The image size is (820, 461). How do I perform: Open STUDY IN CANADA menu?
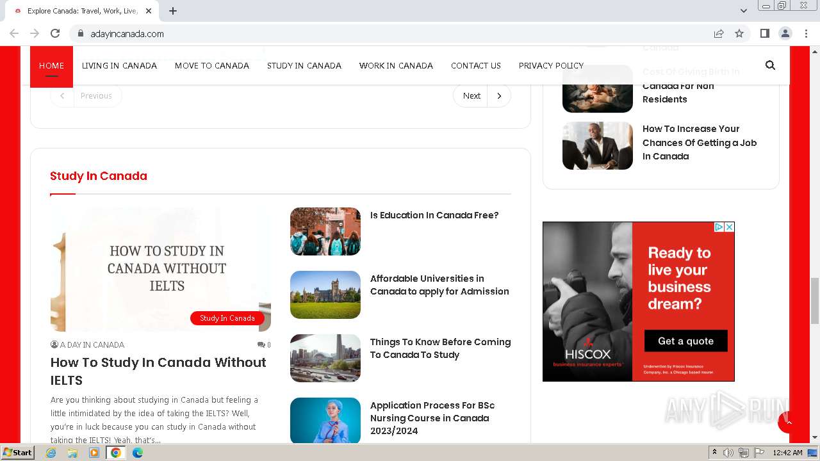(304, 65)
